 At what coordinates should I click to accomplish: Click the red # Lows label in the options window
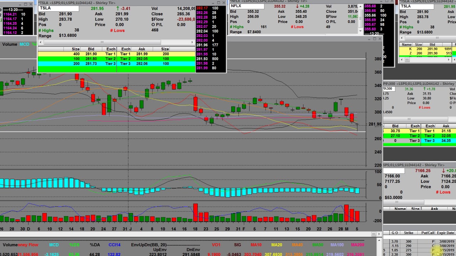click(x=424, y=107)
